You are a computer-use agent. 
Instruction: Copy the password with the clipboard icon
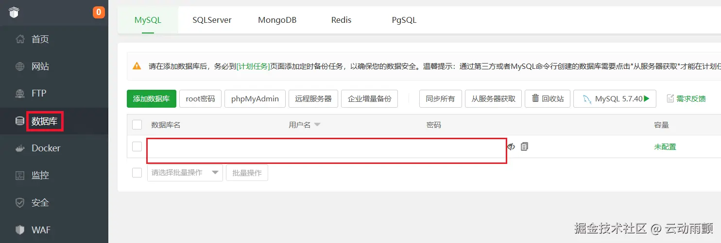524,146
